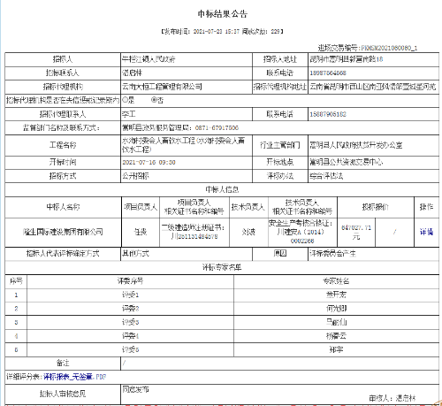This screenshot has height=406, width=442.
Task: Open the 评标报表_无签章.PDF attachment link
Action: pyautogui.click(x=75, y=377)
